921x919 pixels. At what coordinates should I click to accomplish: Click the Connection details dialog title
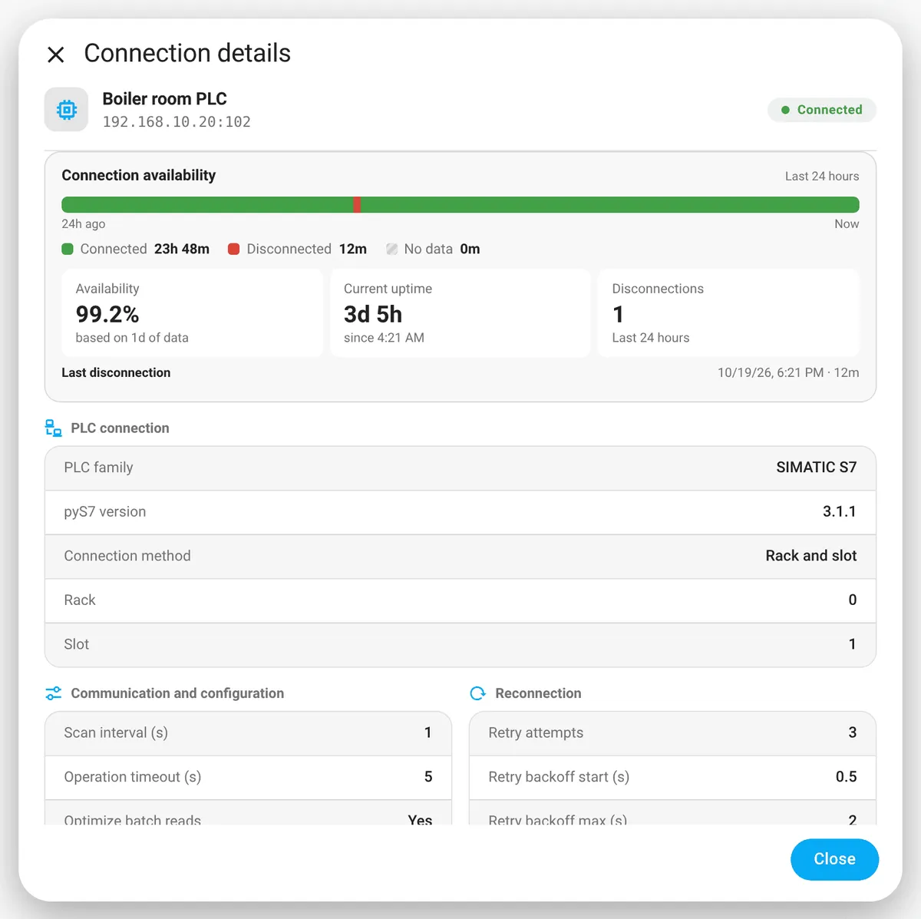(187, 53)
